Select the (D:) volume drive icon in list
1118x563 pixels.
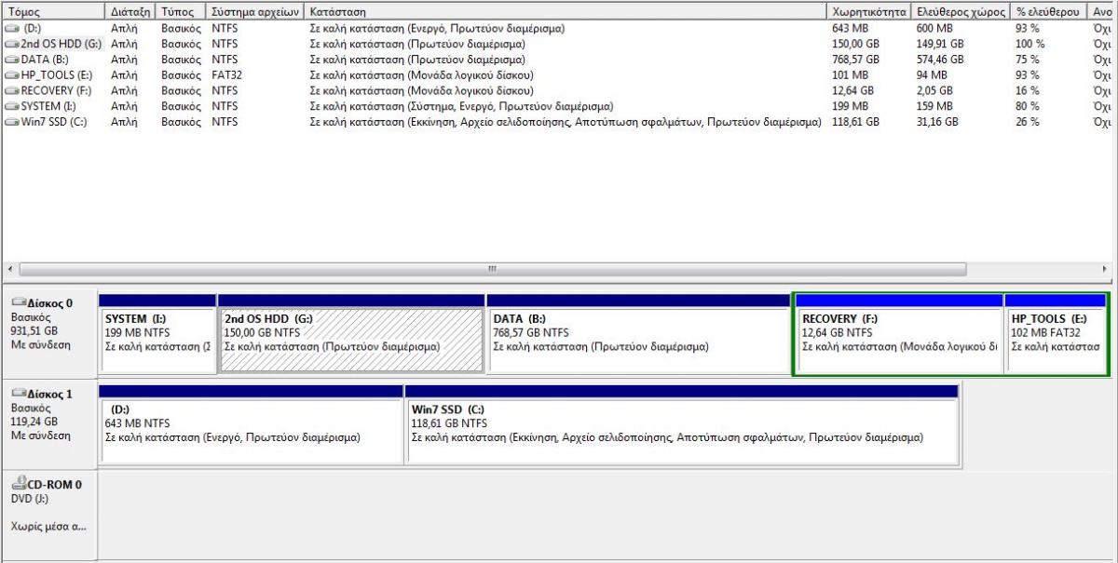[x=11, y=29]
